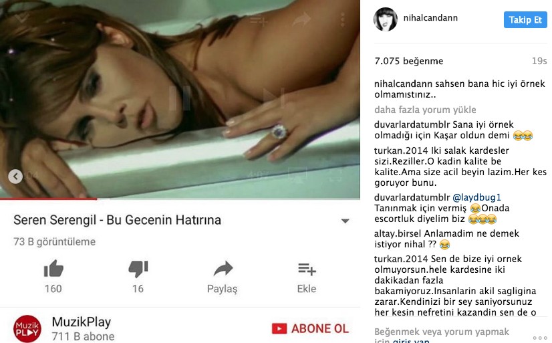Open the nihalcandann username in the header

tap(430, 17)
